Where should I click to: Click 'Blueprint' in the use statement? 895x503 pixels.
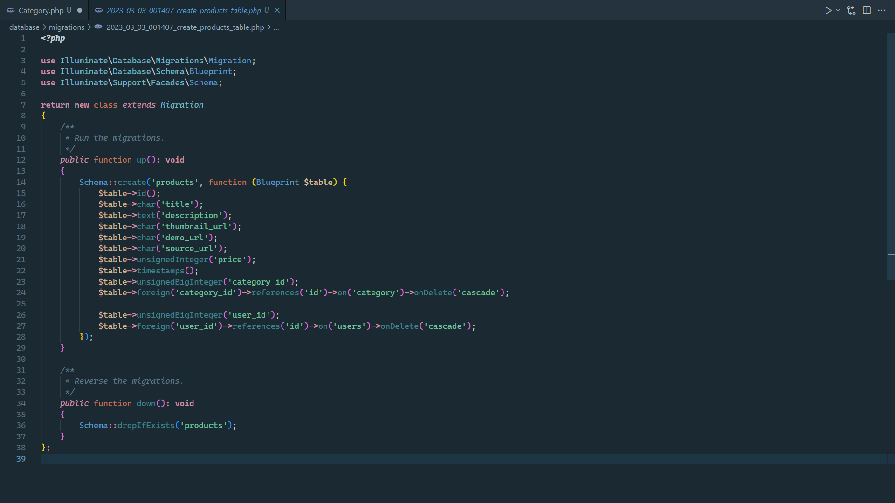pos(210,71)
